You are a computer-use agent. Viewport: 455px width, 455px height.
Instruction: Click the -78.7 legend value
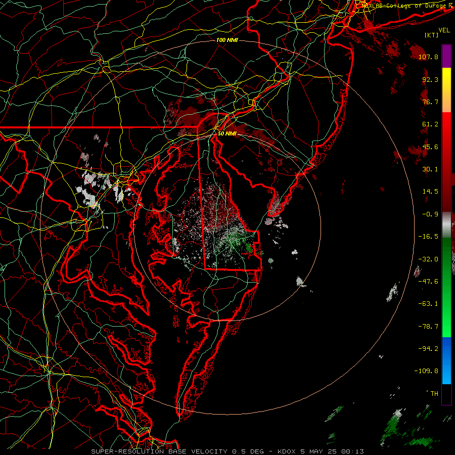pyautogui.click(x=428, y=327)
